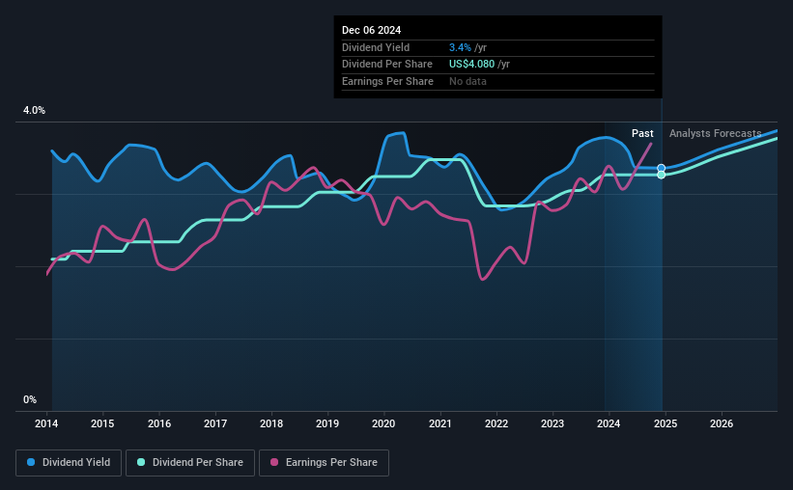Click the 2022 x-axis label

point(496,423)
